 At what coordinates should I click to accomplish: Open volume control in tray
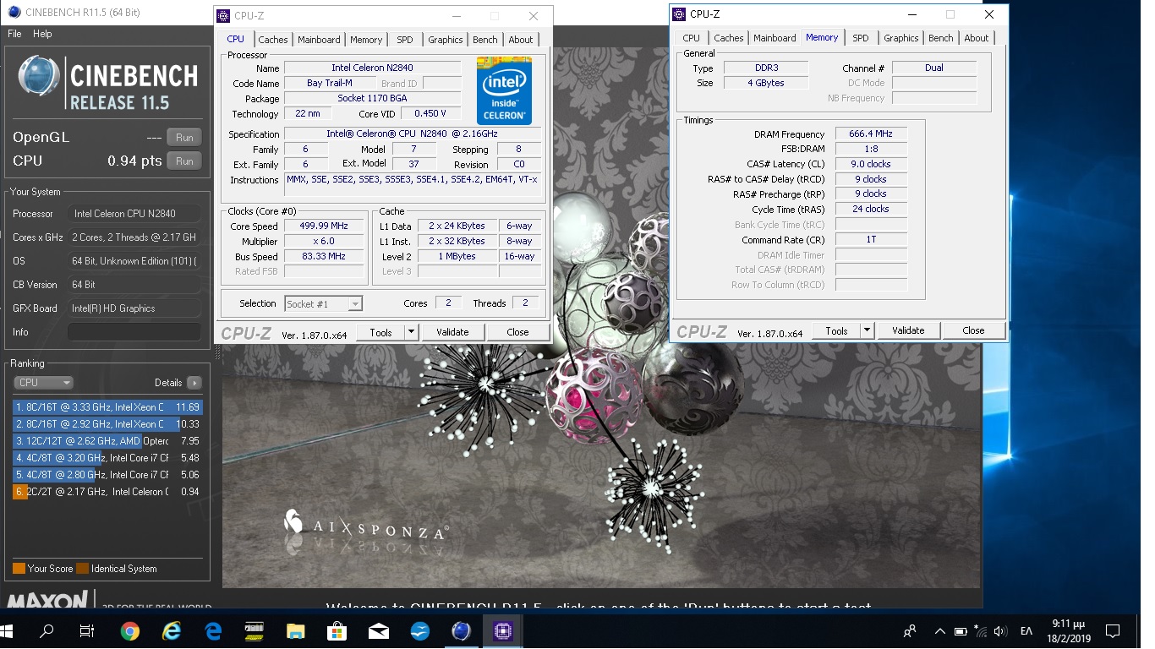(1001, 630)
